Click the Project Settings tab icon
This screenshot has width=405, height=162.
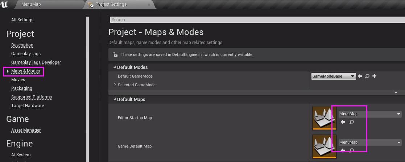point(90,4)
